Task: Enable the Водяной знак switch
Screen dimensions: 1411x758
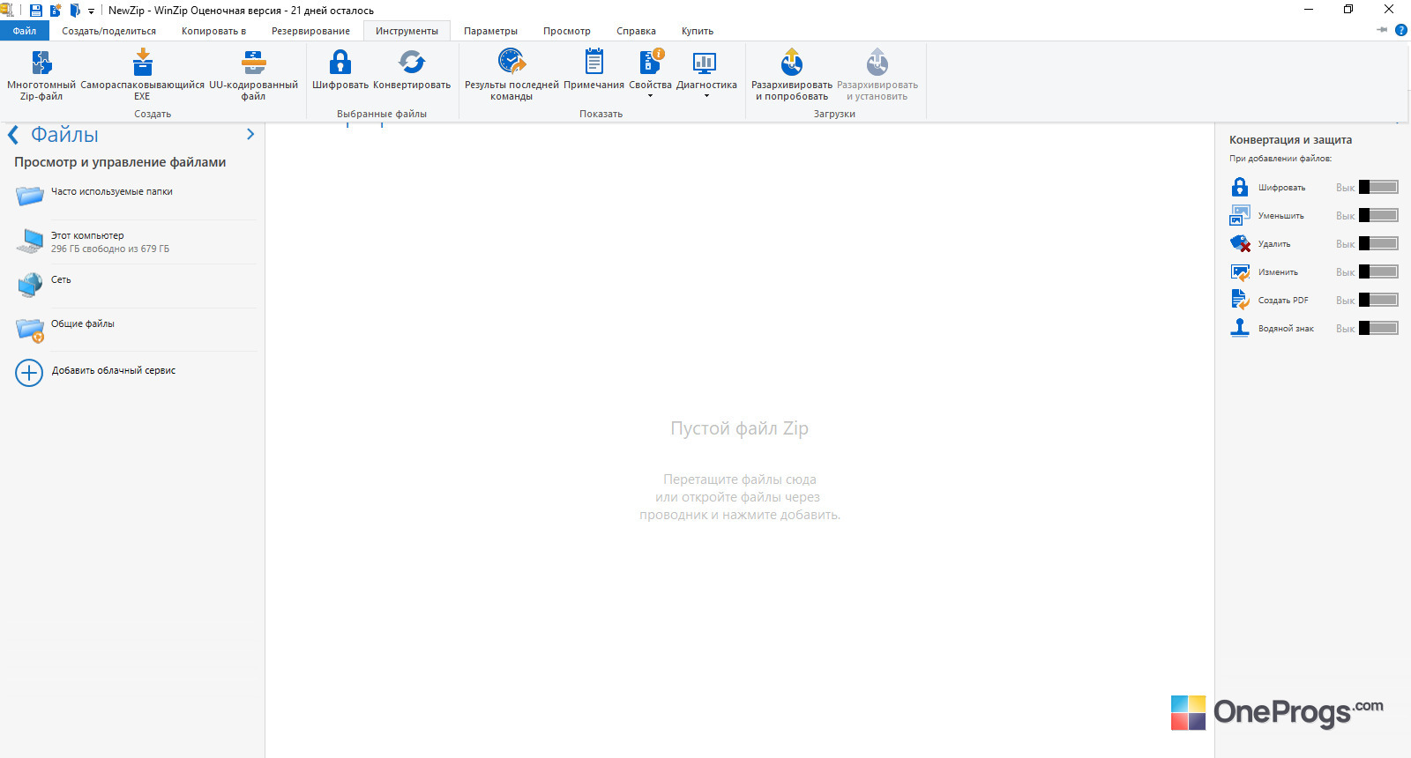Action: [x=1378, y=328]
